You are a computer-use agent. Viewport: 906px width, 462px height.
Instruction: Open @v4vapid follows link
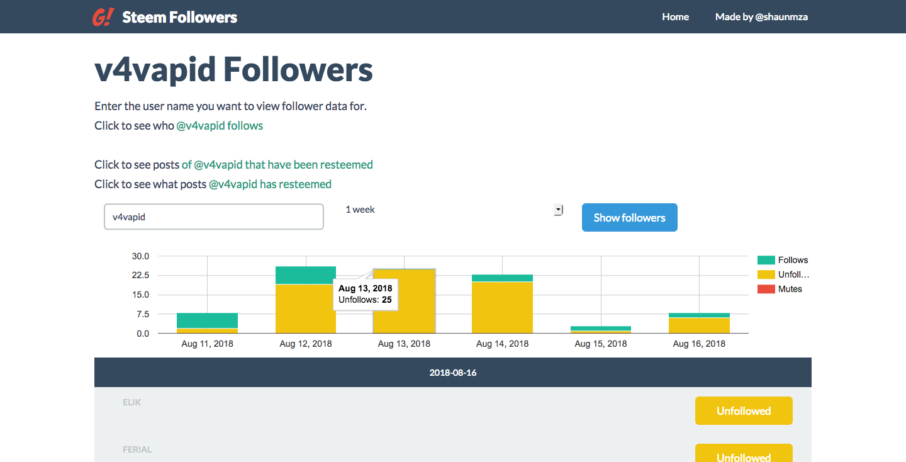click(220, 125)
